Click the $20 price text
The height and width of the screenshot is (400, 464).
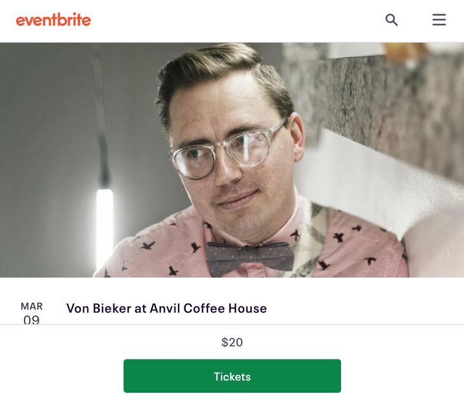(232, 342)
